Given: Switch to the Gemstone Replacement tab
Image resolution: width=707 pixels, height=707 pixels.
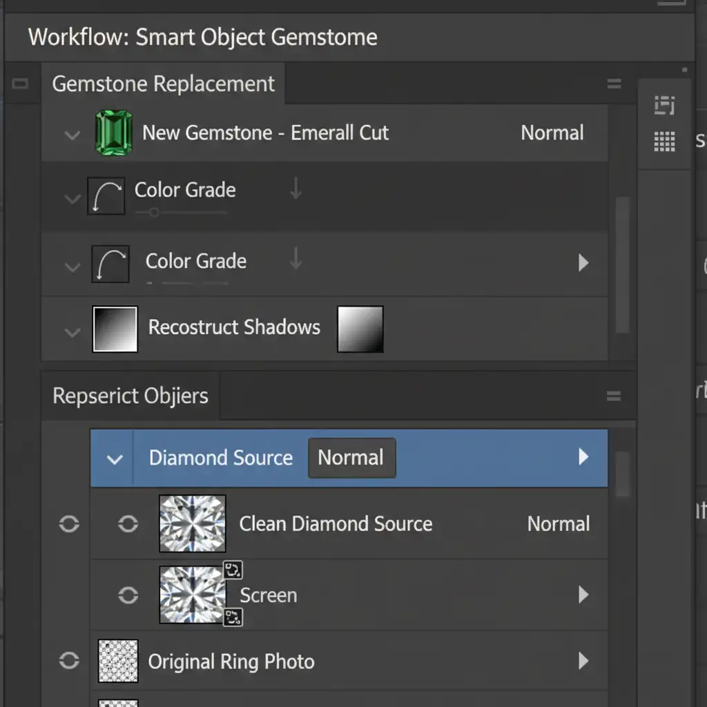Looking at the screenshot, I should (164, 84).
